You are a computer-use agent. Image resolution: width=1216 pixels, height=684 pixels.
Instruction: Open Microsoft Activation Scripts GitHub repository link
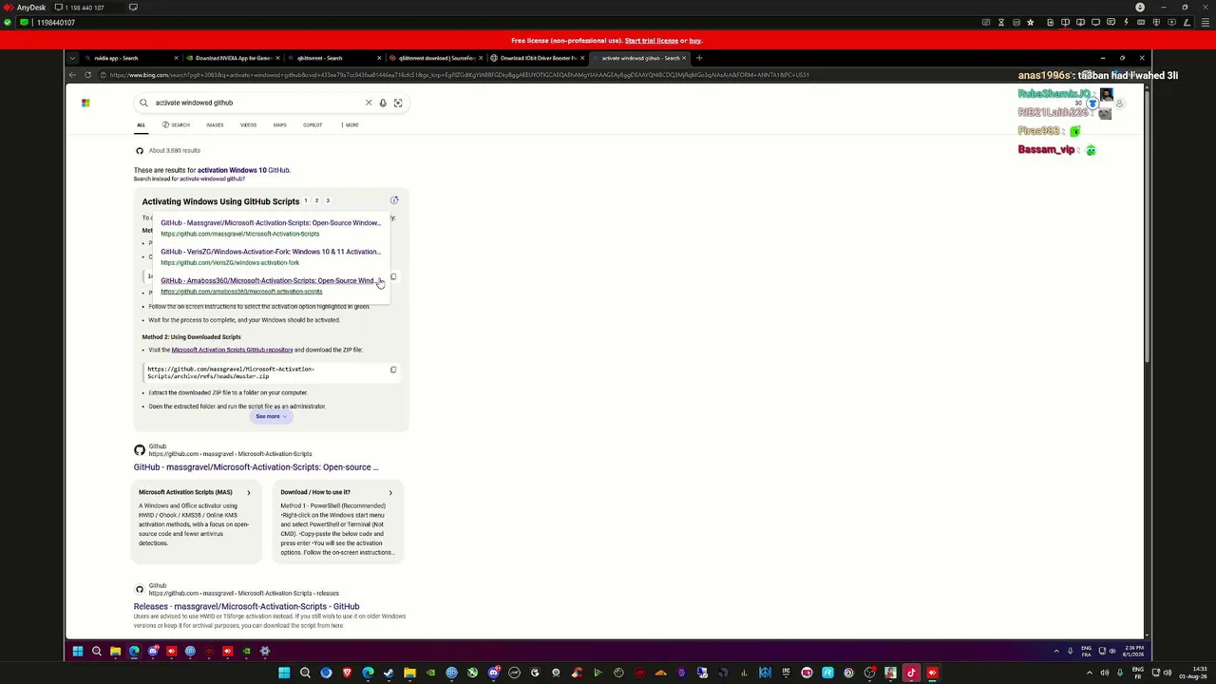click(232, 350)
